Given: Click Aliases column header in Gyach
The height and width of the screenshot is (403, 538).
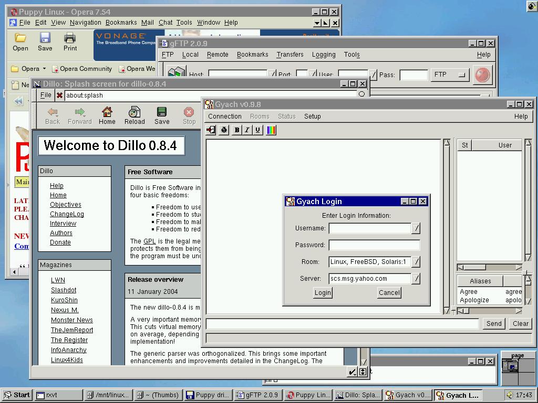Looking at the screenshot, I should [480, 281].
